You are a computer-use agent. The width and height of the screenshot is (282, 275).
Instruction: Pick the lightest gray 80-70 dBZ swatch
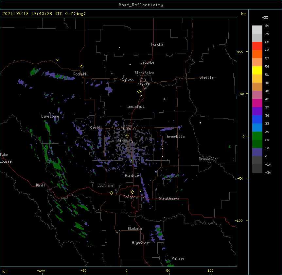257,29
